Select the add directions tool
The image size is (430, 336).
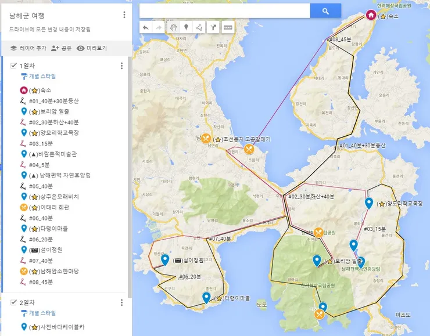[213, 27]
